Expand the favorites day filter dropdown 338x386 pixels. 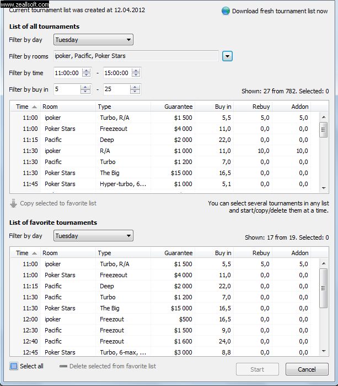coord(93,236)
